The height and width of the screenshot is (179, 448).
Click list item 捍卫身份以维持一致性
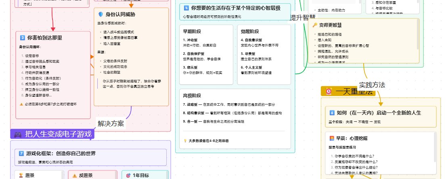42,89
